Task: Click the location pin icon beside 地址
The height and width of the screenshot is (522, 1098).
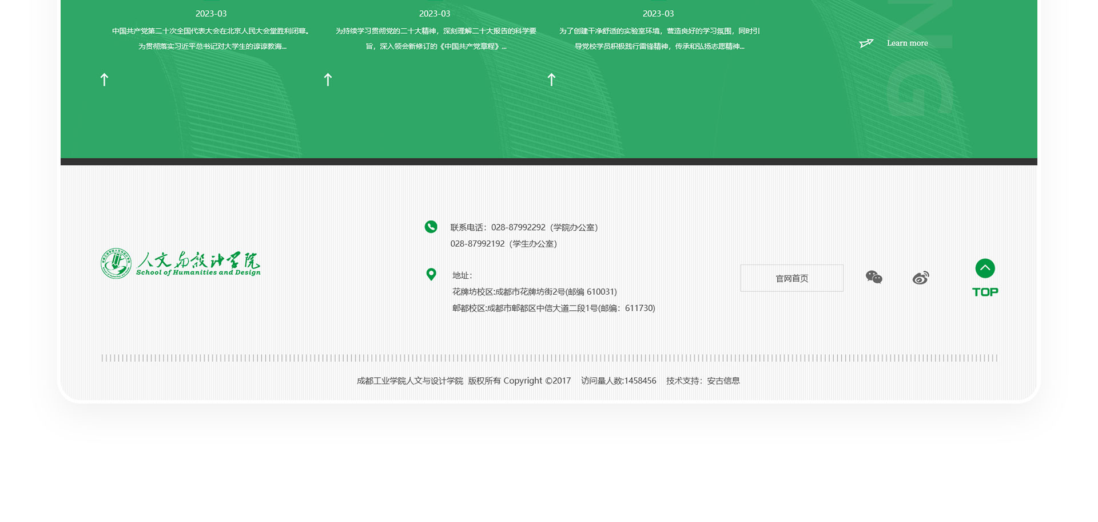Action: pos(431,275)
